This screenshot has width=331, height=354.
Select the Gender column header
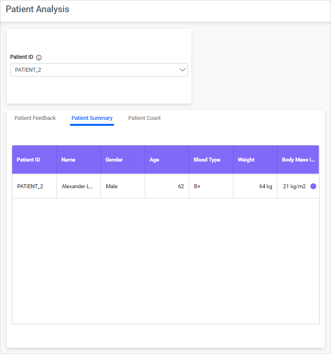(114, 160)
